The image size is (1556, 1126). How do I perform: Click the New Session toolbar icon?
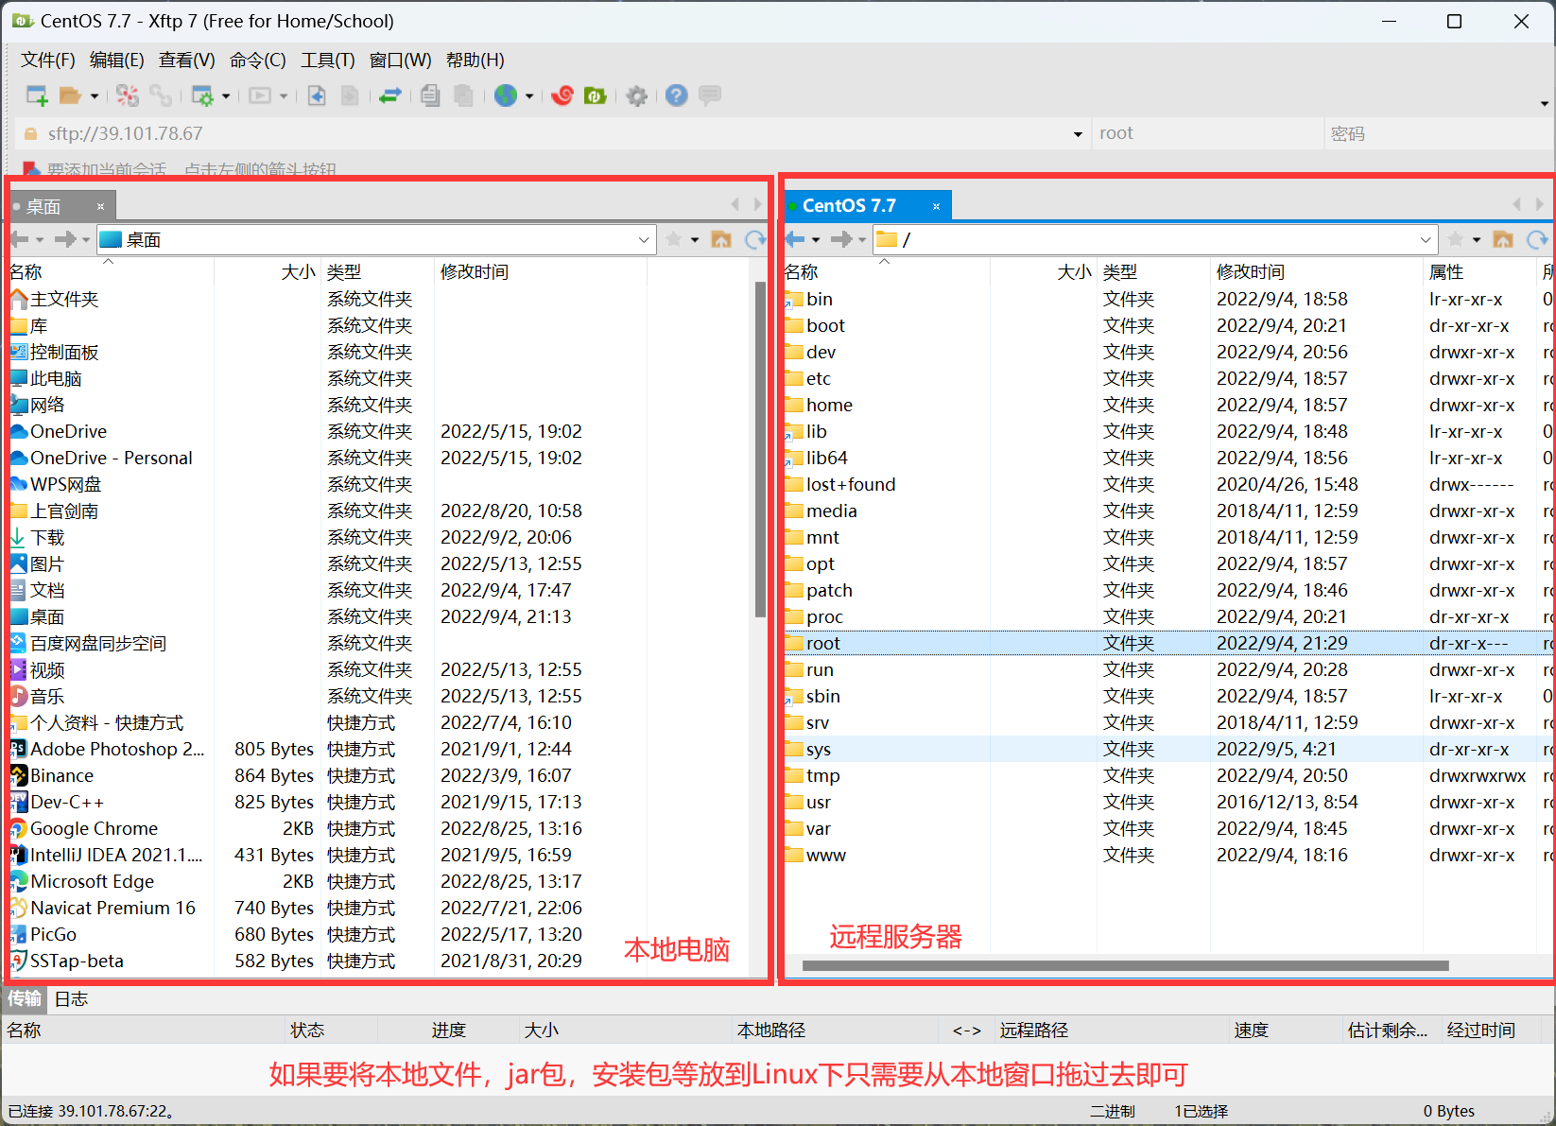click(x=37, y=95)
